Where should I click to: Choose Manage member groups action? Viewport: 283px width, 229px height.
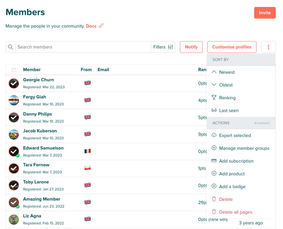244,148
